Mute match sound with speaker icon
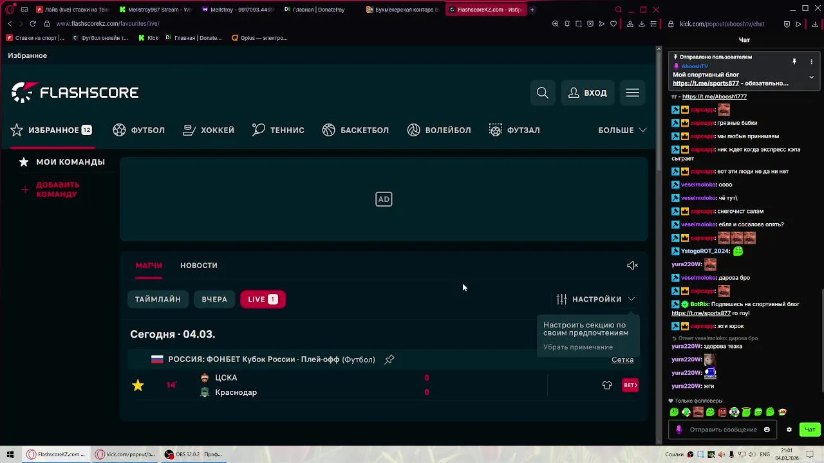 (632, 266)
